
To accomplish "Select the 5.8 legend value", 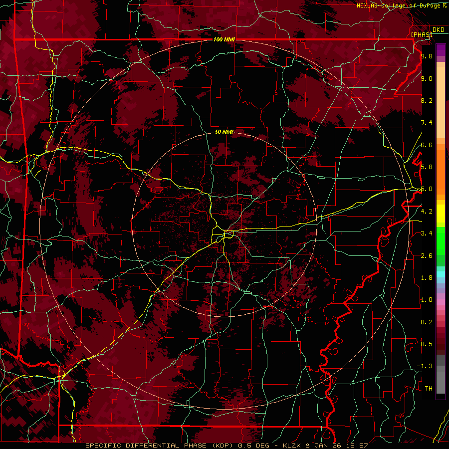I will (427, 167).
